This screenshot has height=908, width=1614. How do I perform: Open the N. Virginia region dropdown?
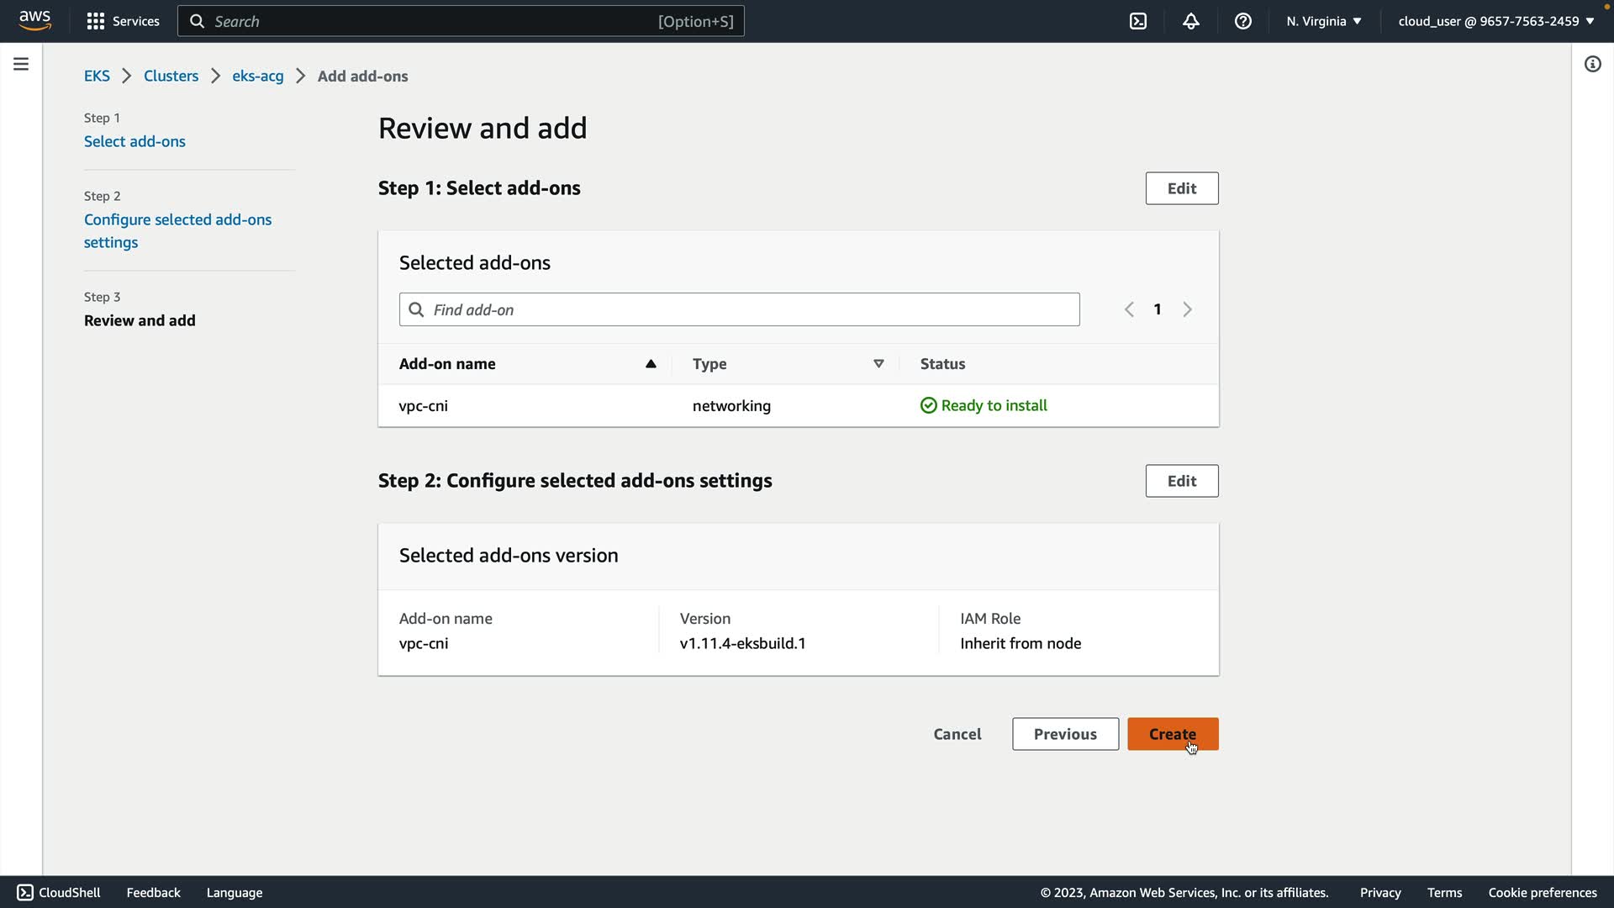[1323, 21]
